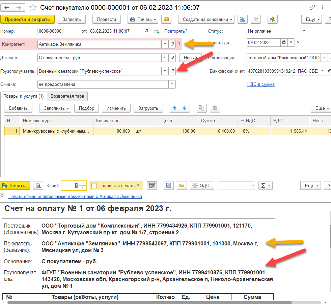331x306 pixels.
Task: Click the horizontal scrollbar of the print preview
Action: pos(149,303)
